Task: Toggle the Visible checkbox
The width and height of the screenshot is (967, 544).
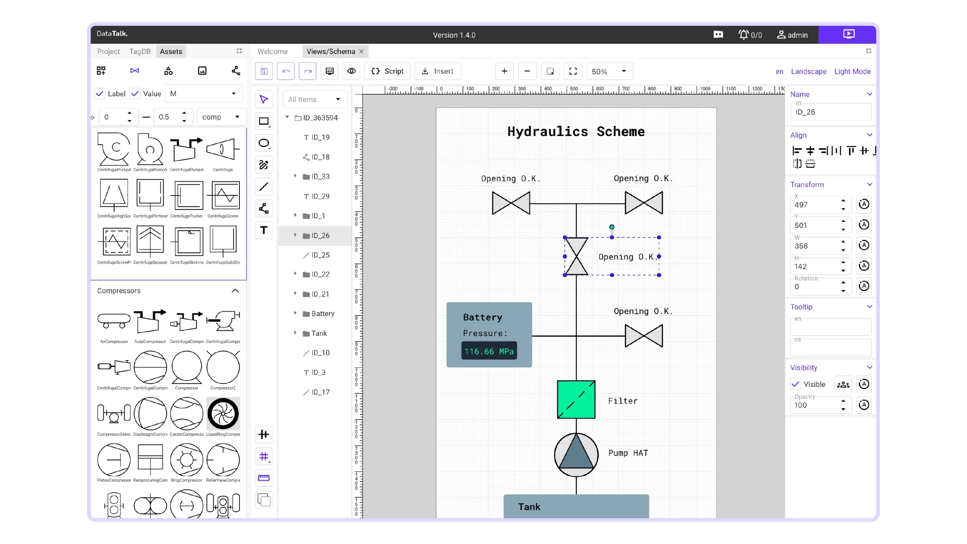Action: 796,384
